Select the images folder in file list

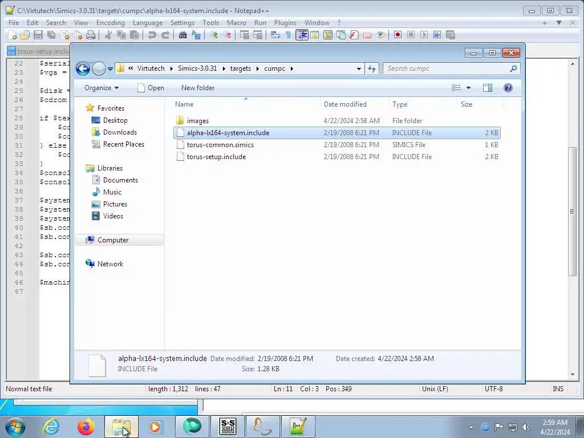336,121
